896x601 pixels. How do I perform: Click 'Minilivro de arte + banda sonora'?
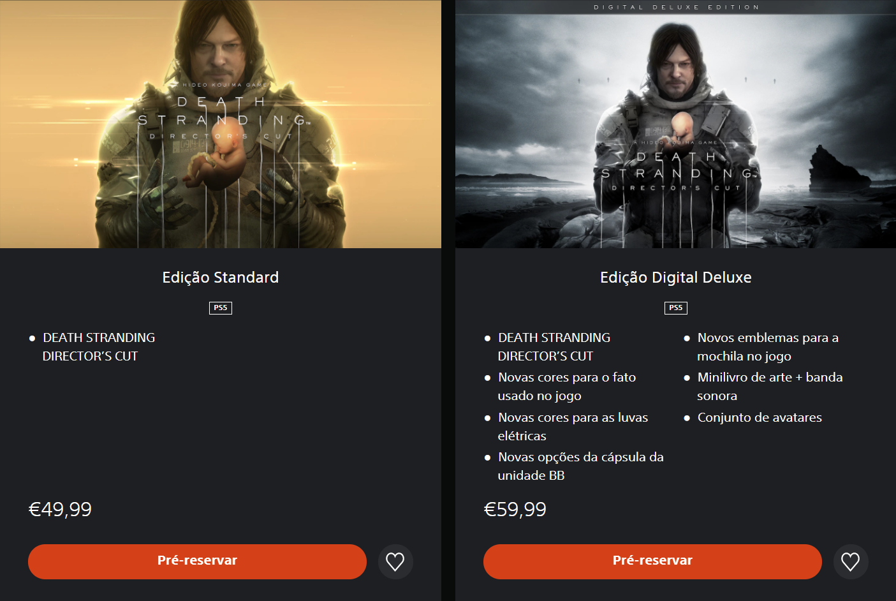[x=770, y=386]
